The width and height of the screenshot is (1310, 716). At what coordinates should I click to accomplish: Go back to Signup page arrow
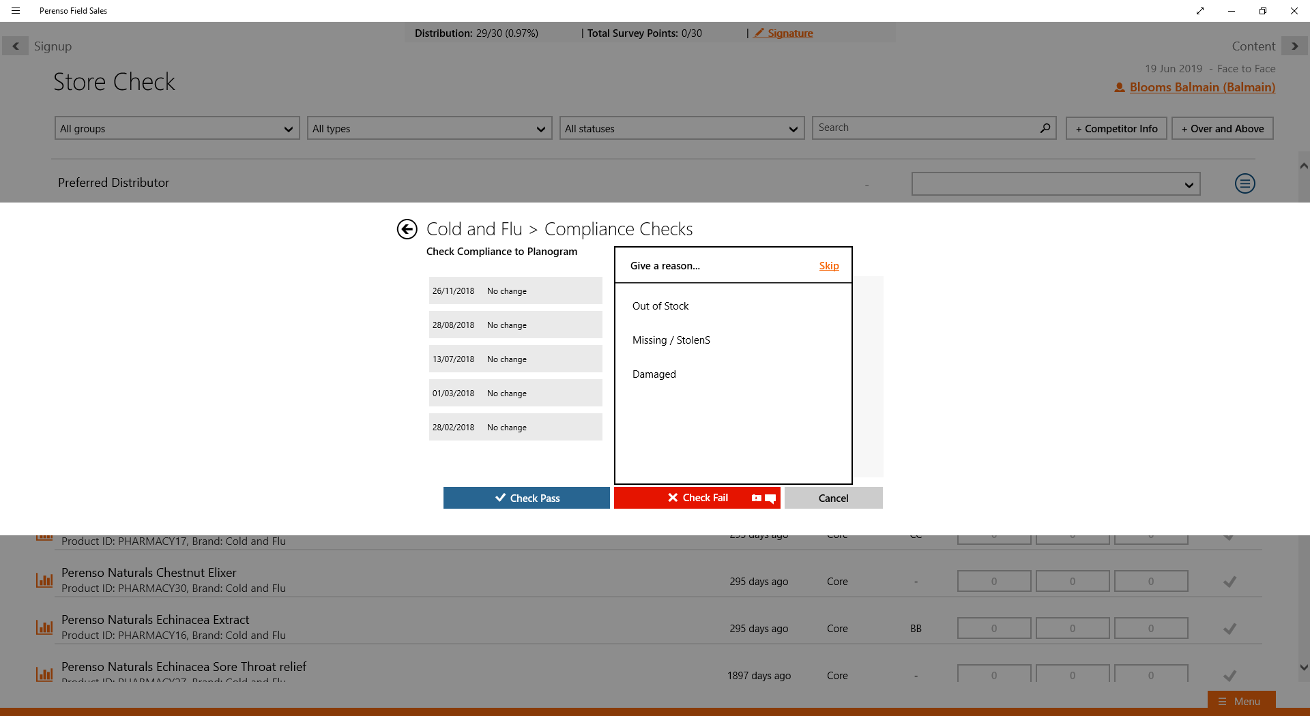pos(15,46)
